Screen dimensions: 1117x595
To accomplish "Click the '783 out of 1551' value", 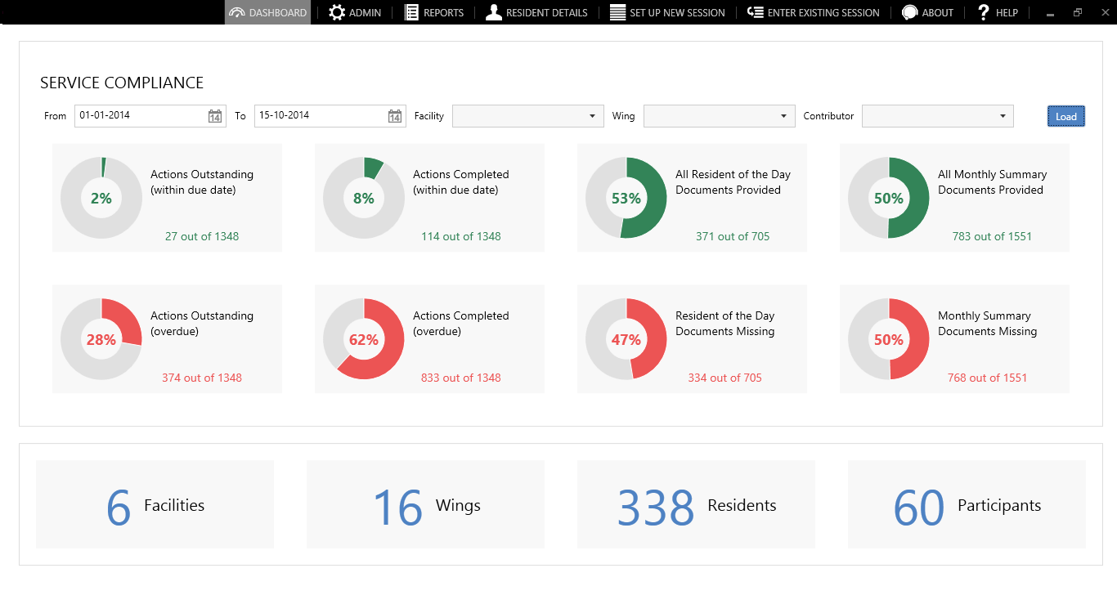I will coord(992,236).
